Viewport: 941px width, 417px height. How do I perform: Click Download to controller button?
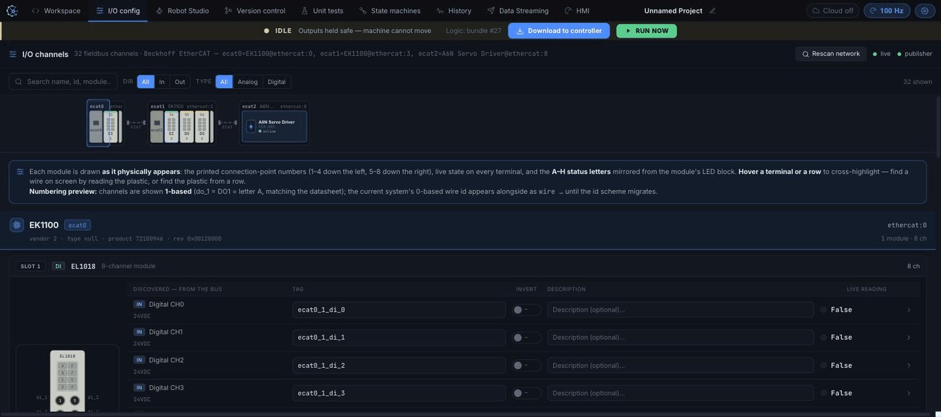[559, 31]
